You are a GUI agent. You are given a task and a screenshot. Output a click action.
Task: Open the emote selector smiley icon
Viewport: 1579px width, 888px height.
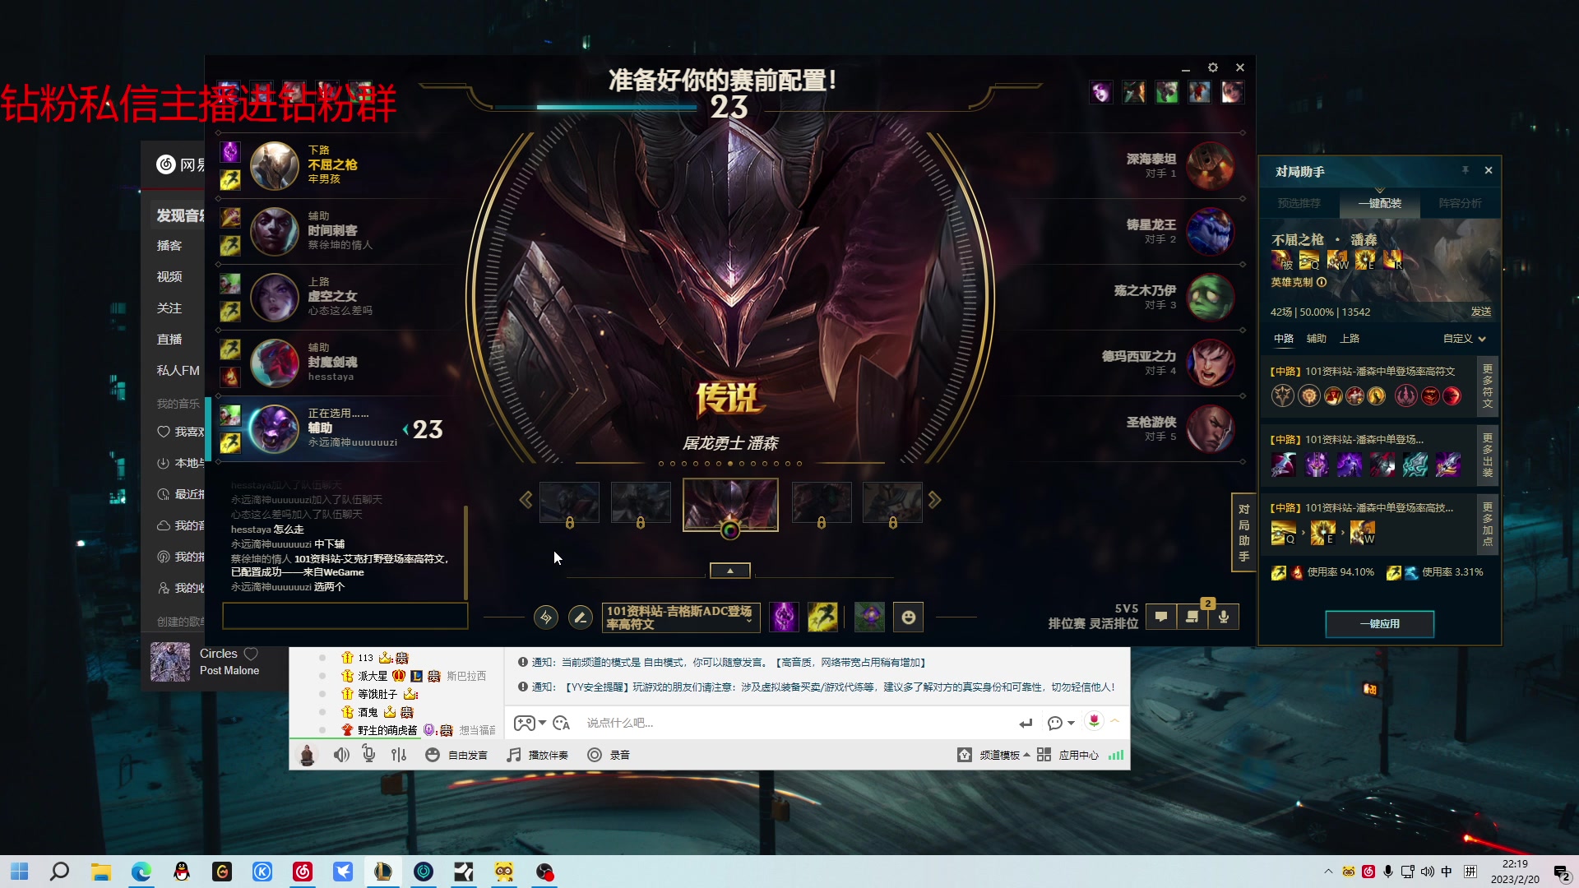(x=909, y=617)
